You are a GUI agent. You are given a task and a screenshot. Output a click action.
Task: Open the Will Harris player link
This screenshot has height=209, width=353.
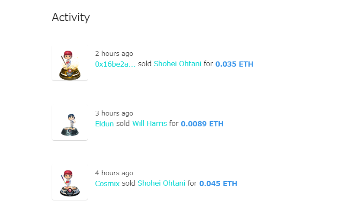(x=150, y=123)
